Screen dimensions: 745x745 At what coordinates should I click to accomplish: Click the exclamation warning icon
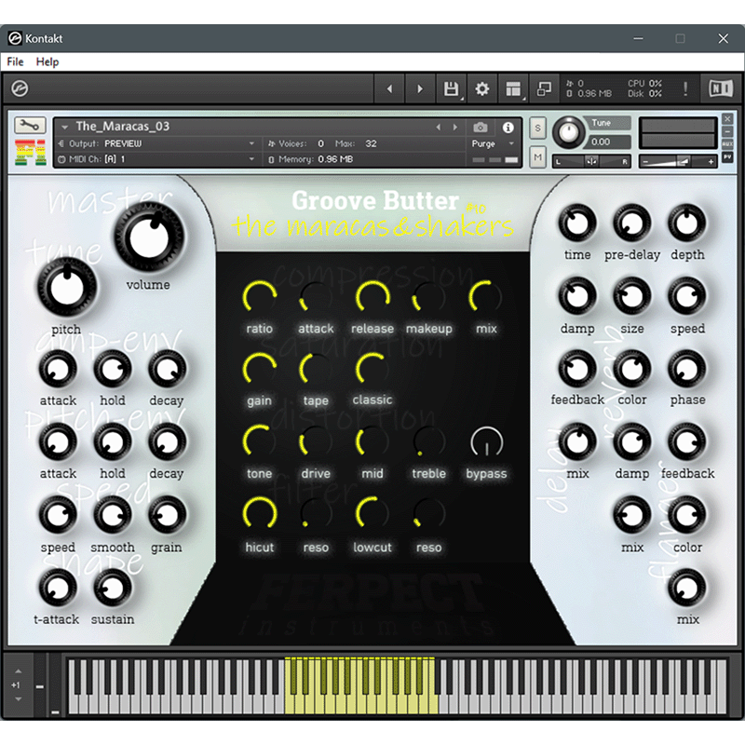[685, 88]
